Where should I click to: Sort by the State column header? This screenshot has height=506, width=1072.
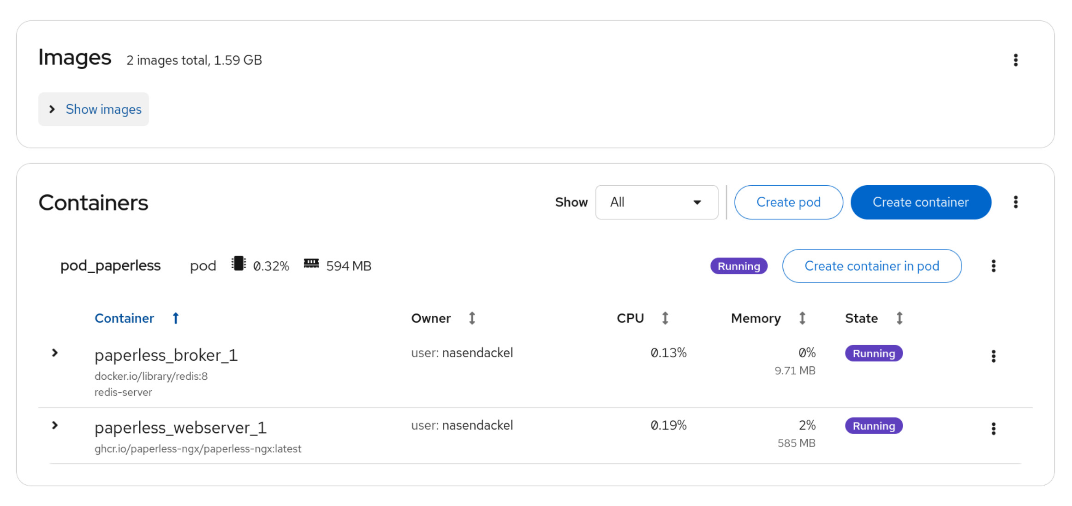(874, 318)
